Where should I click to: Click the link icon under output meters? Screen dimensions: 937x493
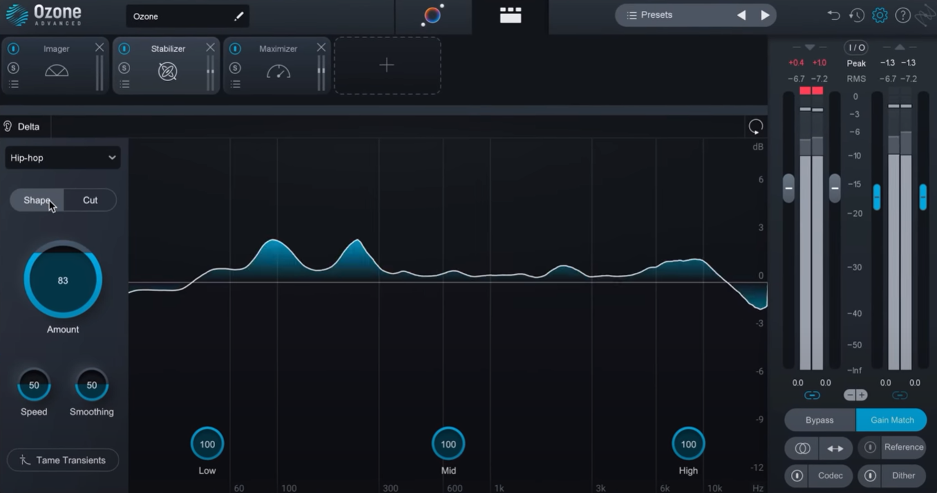(x=900, y=395)
